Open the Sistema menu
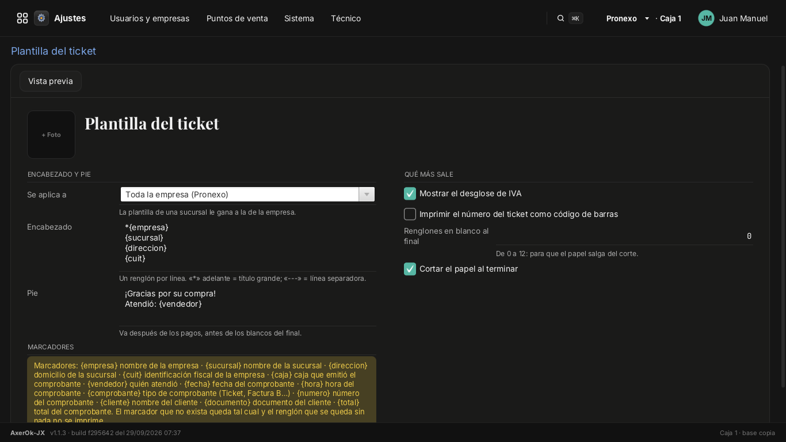Viewport: 786px width, 442px height. coord(299,18)
